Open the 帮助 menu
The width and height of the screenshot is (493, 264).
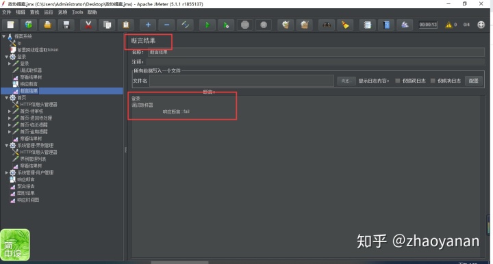pos(92,12)
